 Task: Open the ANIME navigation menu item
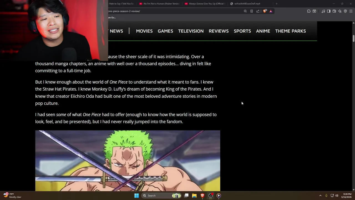pos(263,31)
